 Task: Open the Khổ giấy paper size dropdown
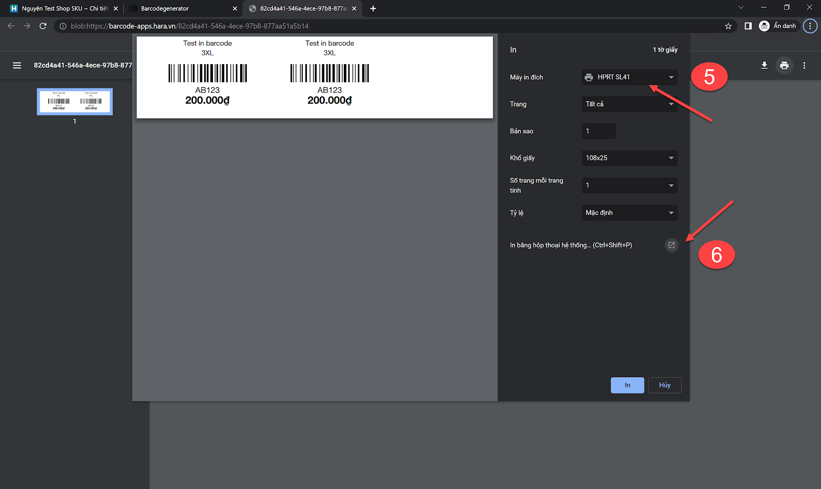coord(630,158)
